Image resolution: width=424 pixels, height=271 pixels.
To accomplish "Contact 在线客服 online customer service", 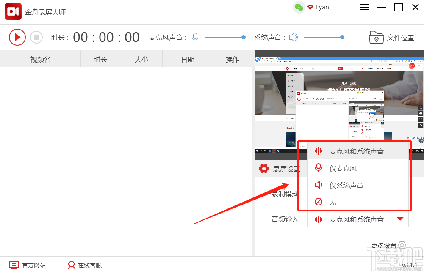I will point(84,265).
